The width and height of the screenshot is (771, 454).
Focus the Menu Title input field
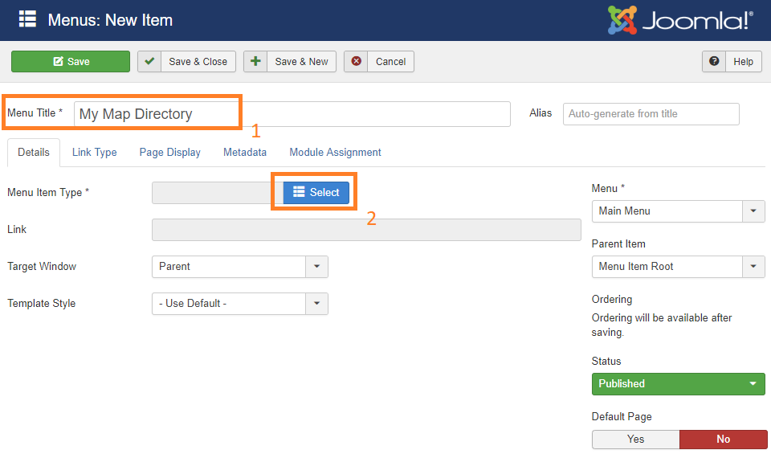point(292,114)
